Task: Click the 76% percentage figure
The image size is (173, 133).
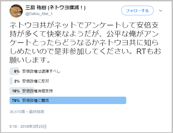Action: (x=16, y=101)
